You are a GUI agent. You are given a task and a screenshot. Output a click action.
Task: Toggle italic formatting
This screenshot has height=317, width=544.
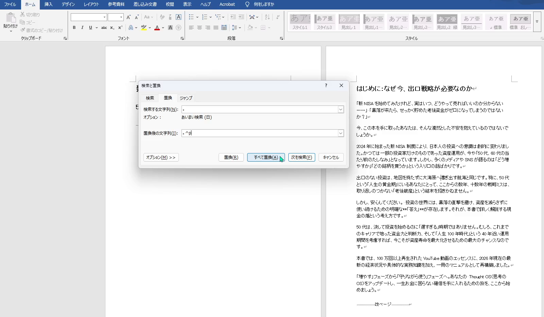click(82, 28)
